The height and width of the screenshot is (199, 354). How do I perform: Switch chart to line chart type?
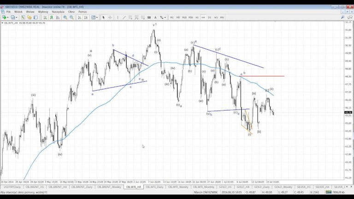(x=58, y=18)
